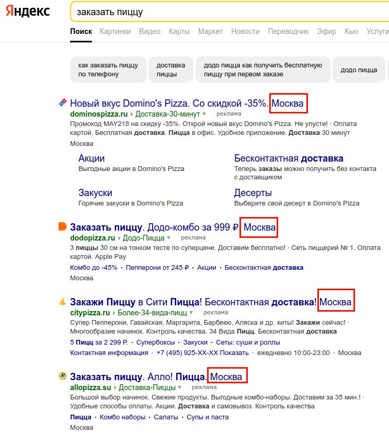Image resolution: width=389 pixels, height=434 pixels.
Task: Open the Карты tab
Action: (179, 31)
